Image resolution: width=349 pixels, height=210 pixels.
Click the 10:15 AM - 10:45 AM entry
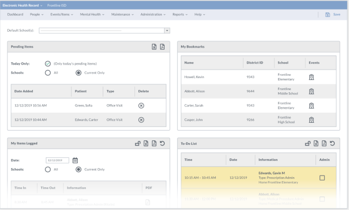tap(200, 178)
